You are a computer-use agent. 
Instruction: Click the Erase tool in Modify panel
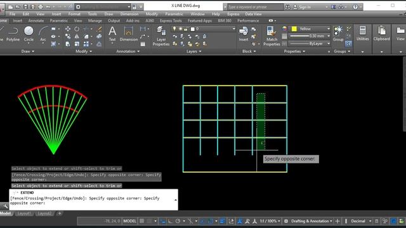click(99, 29)
